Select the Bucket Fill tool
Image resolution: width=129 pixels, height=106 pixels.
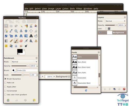coord(36,36)
